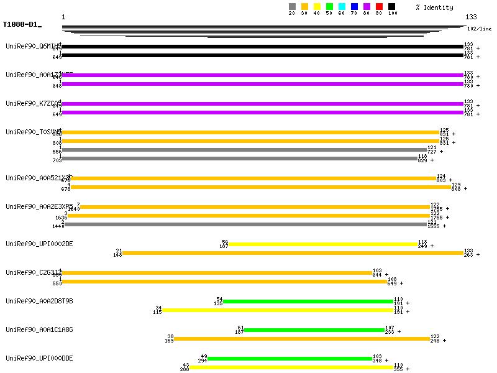Click the green alignment bar of UniRef90_A0A1C1A8G

[314, 330]
